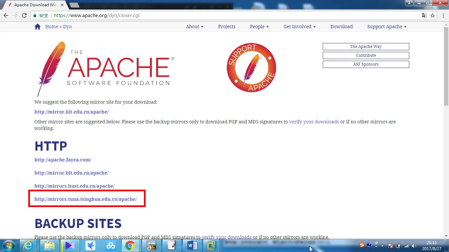Bookmark this page with the star
This screenshot has width=449, height=252.
pos(433,15)
